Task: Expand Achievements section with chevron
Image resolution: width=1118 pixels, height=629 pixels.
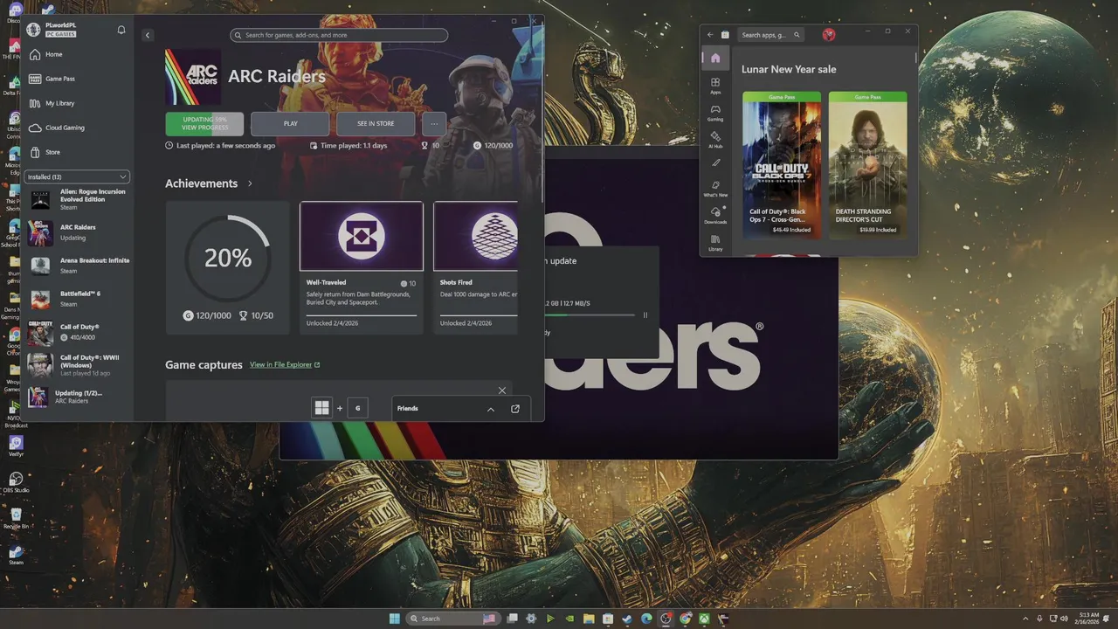Action: [250, 183]
